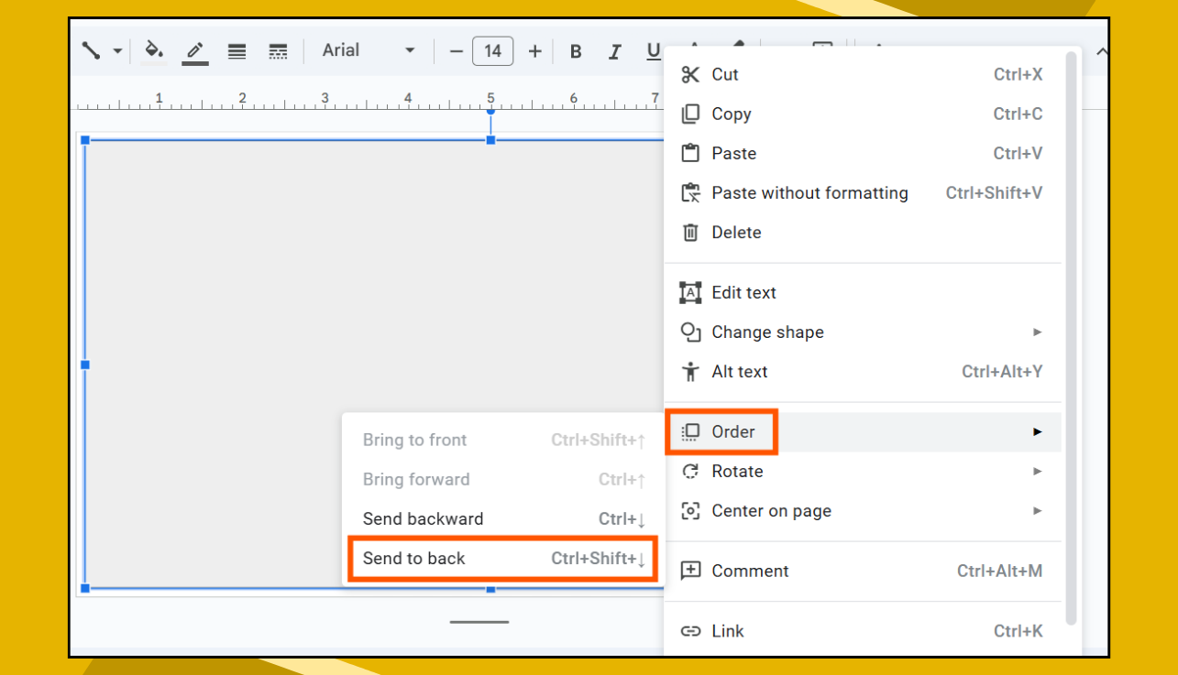Toggle italic formatting
The height and width of the screenshot is (675, 1178).
[x=615, y=50]
